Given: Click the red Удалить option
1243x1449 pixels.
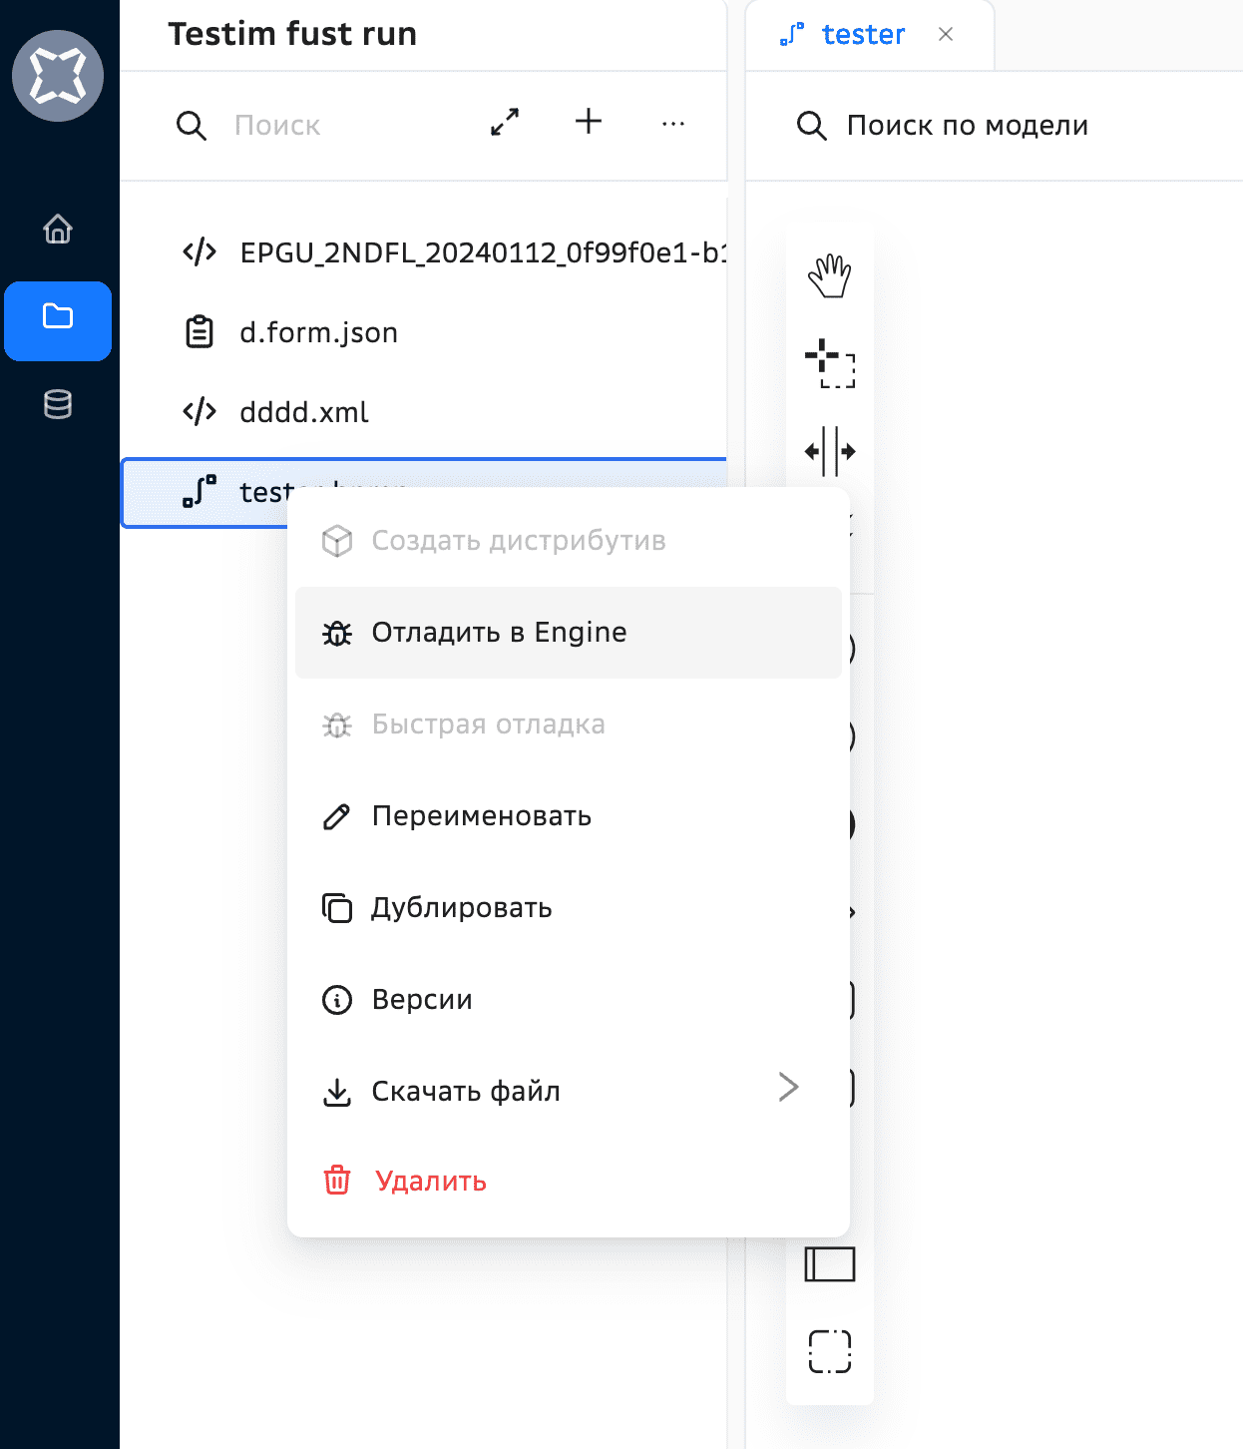Looking at the screenshot, I should [430, 1182].
